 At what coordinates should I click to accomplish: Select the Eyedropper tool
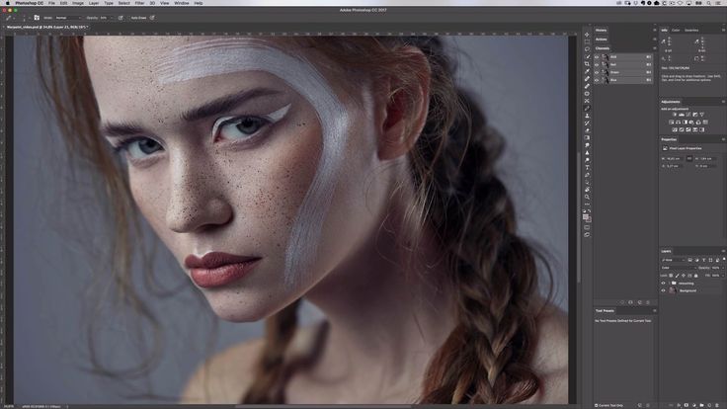click(x=587, y=71)
